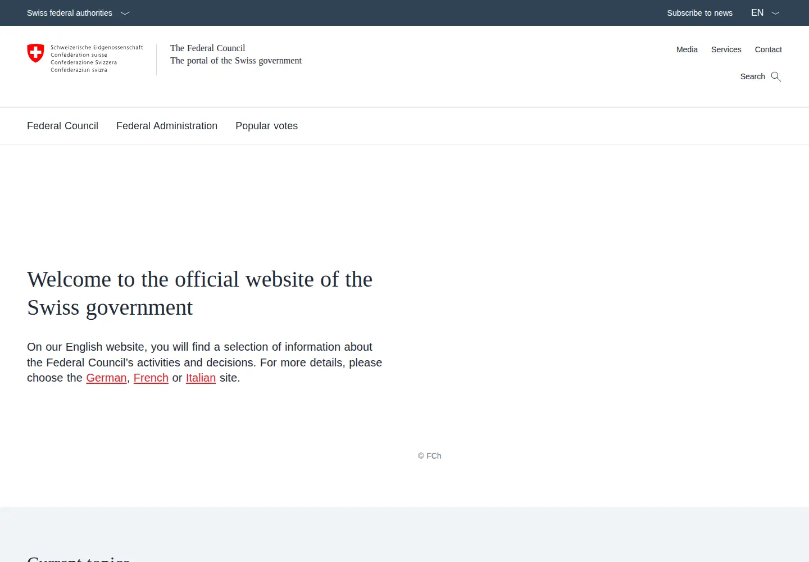The image size is (809, 562).
Task: Open the Federal Council menu
Action: click(x=62, y=126)
